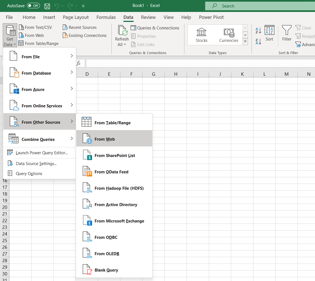Expand the From Online Services submenu
Viewport: 315px width, 281px height.
pos(40,106)
